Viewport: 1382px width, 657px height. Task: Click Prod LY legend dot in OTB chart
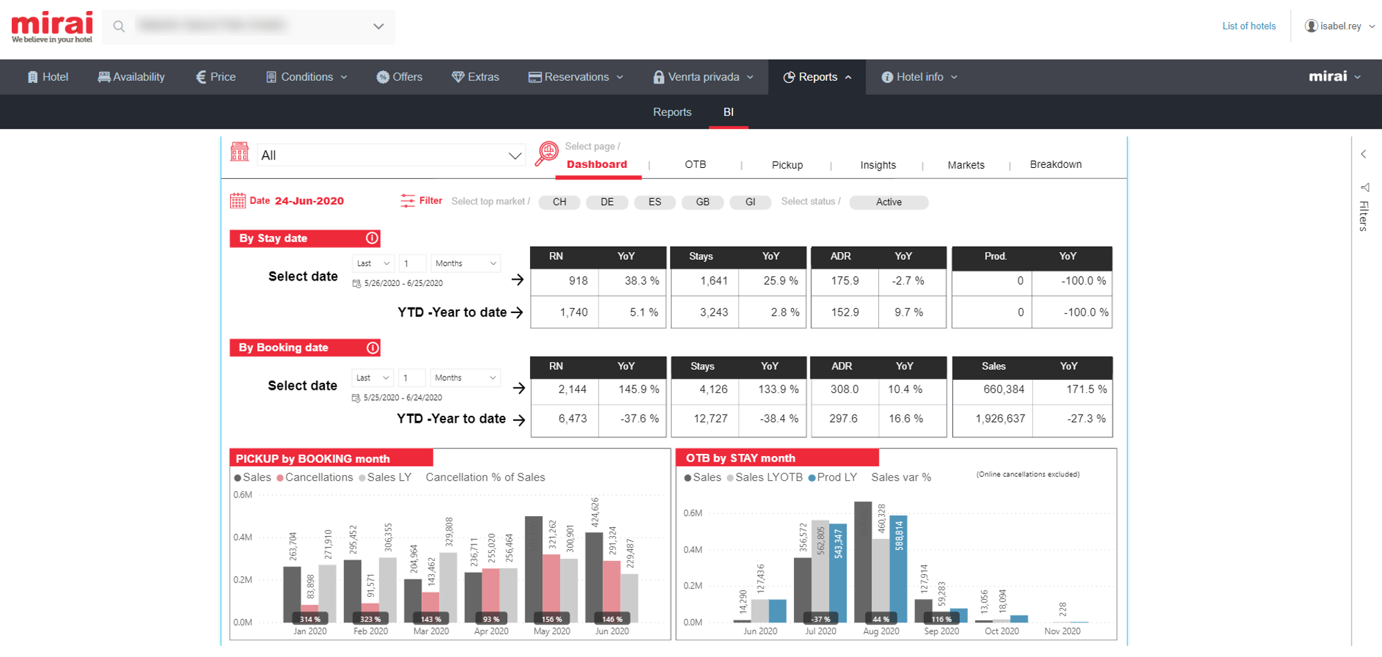812,478
